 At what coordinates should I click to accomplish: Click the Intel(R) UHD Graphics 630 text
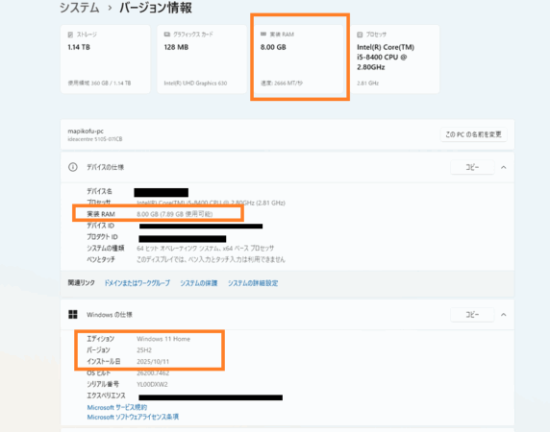click(x=195, y=84)
